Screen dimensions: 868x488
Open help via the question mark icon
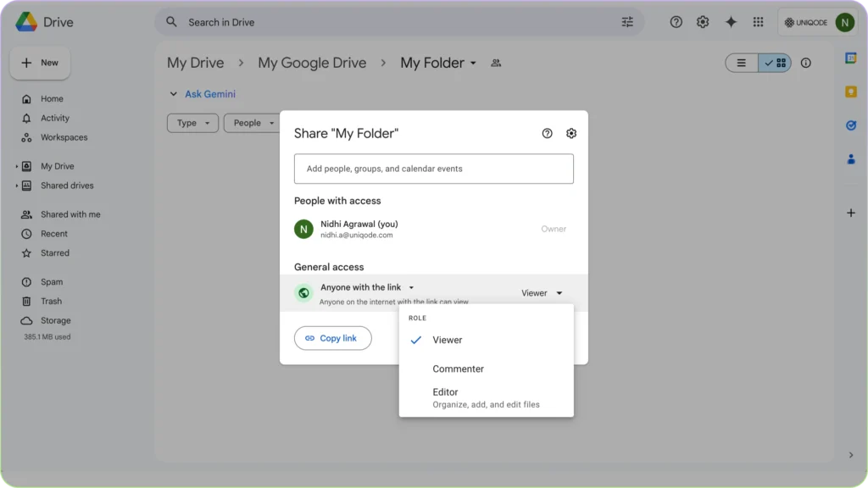[676, 22]
